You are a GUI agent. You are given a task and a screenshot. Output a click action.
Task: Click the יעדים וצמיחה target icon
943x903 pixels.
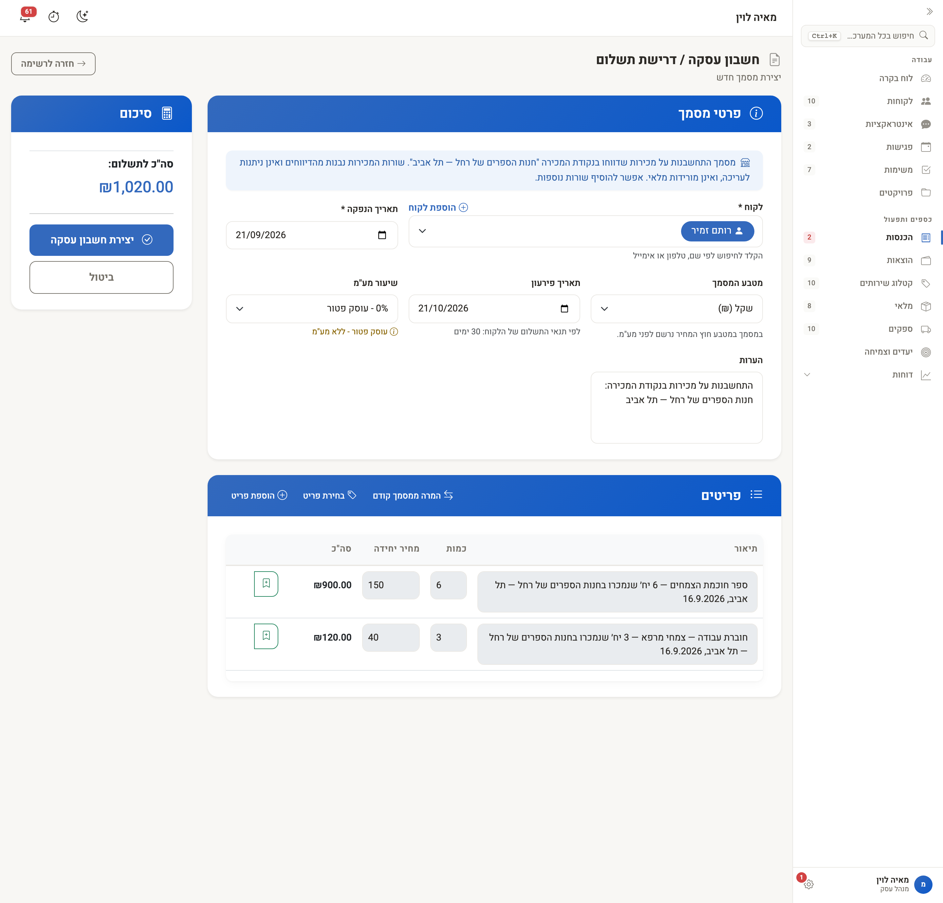926,352
